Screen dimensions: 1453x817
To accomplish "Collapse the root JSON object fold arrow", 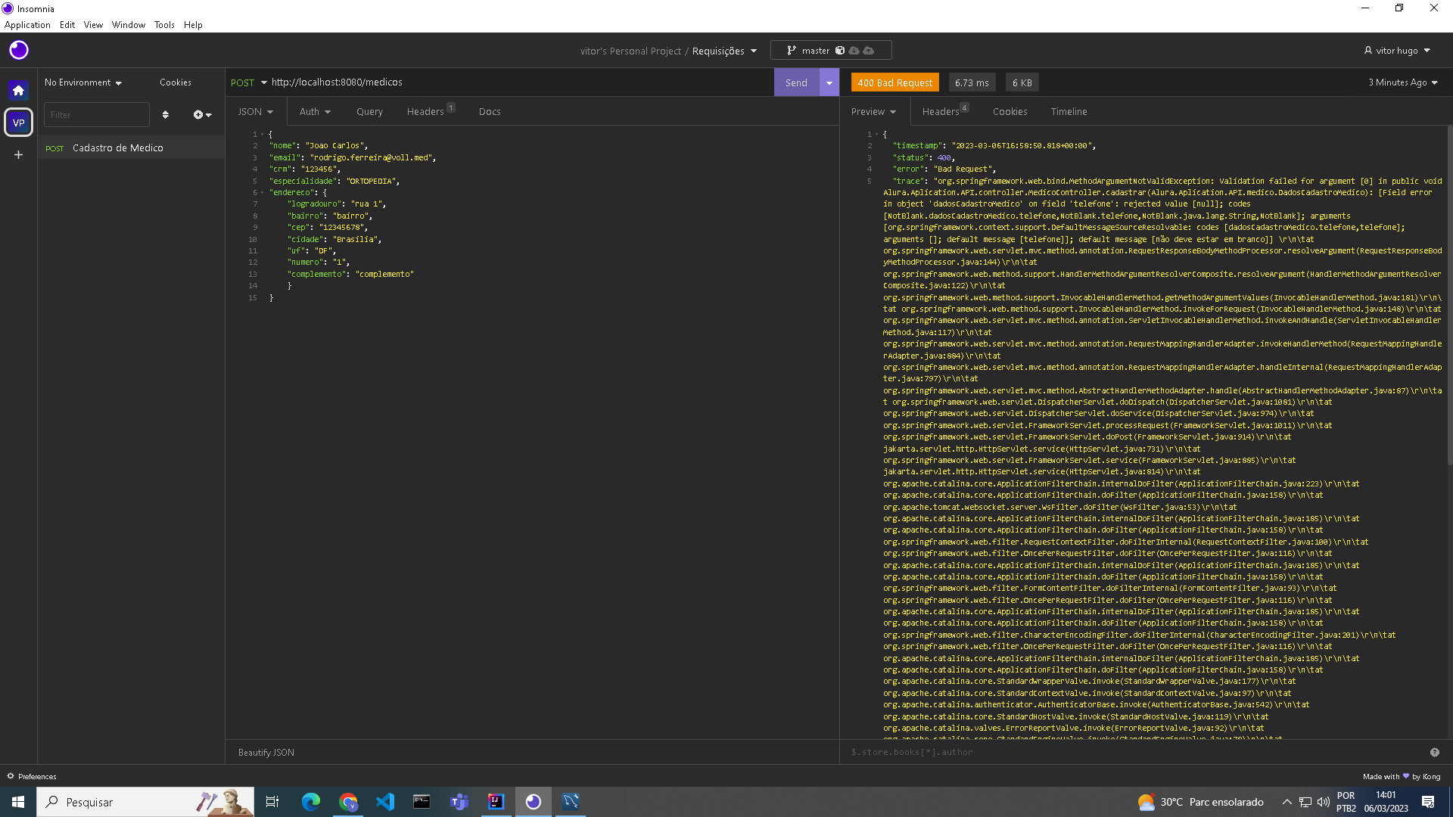I will 263,135.
